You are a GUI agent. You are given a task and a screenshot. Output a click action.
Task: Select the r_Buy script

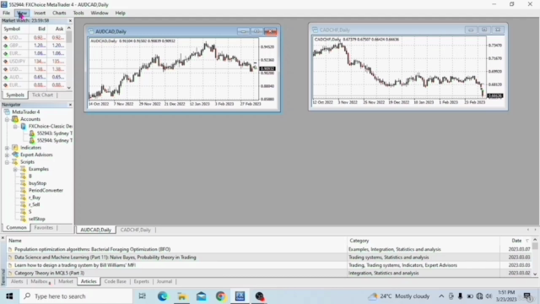35,198
